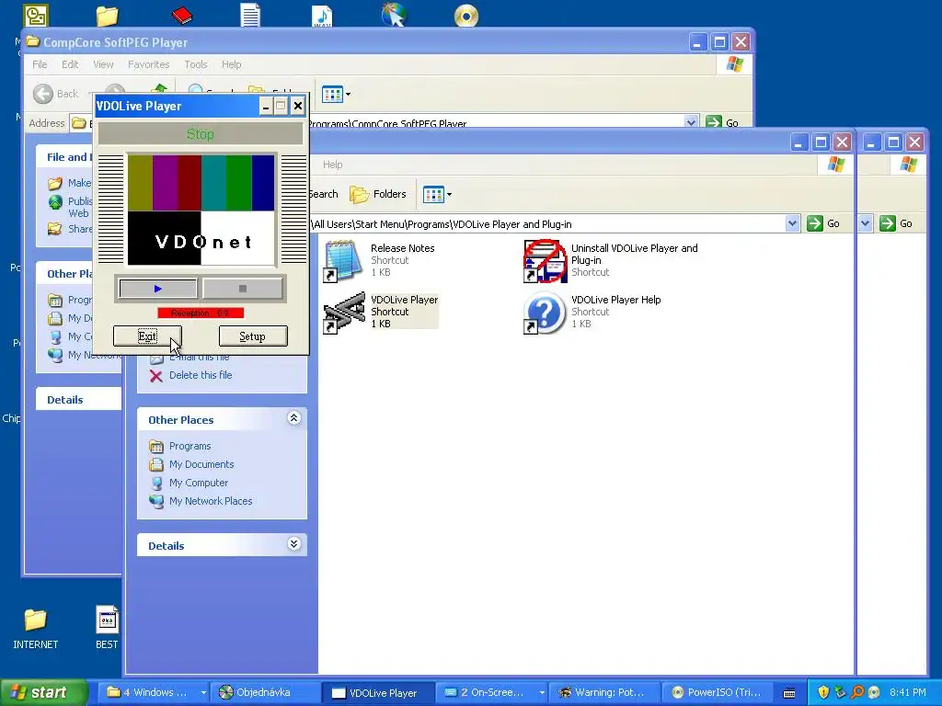This screenshot has width=942, height=706.
Task: Open yellow folder icon at desktop top
Action: (107, 16)
